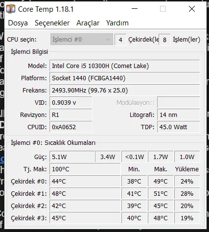
Task: Expand the İşlemci #0 CPU dropdown
Action: tap(82, 39)
